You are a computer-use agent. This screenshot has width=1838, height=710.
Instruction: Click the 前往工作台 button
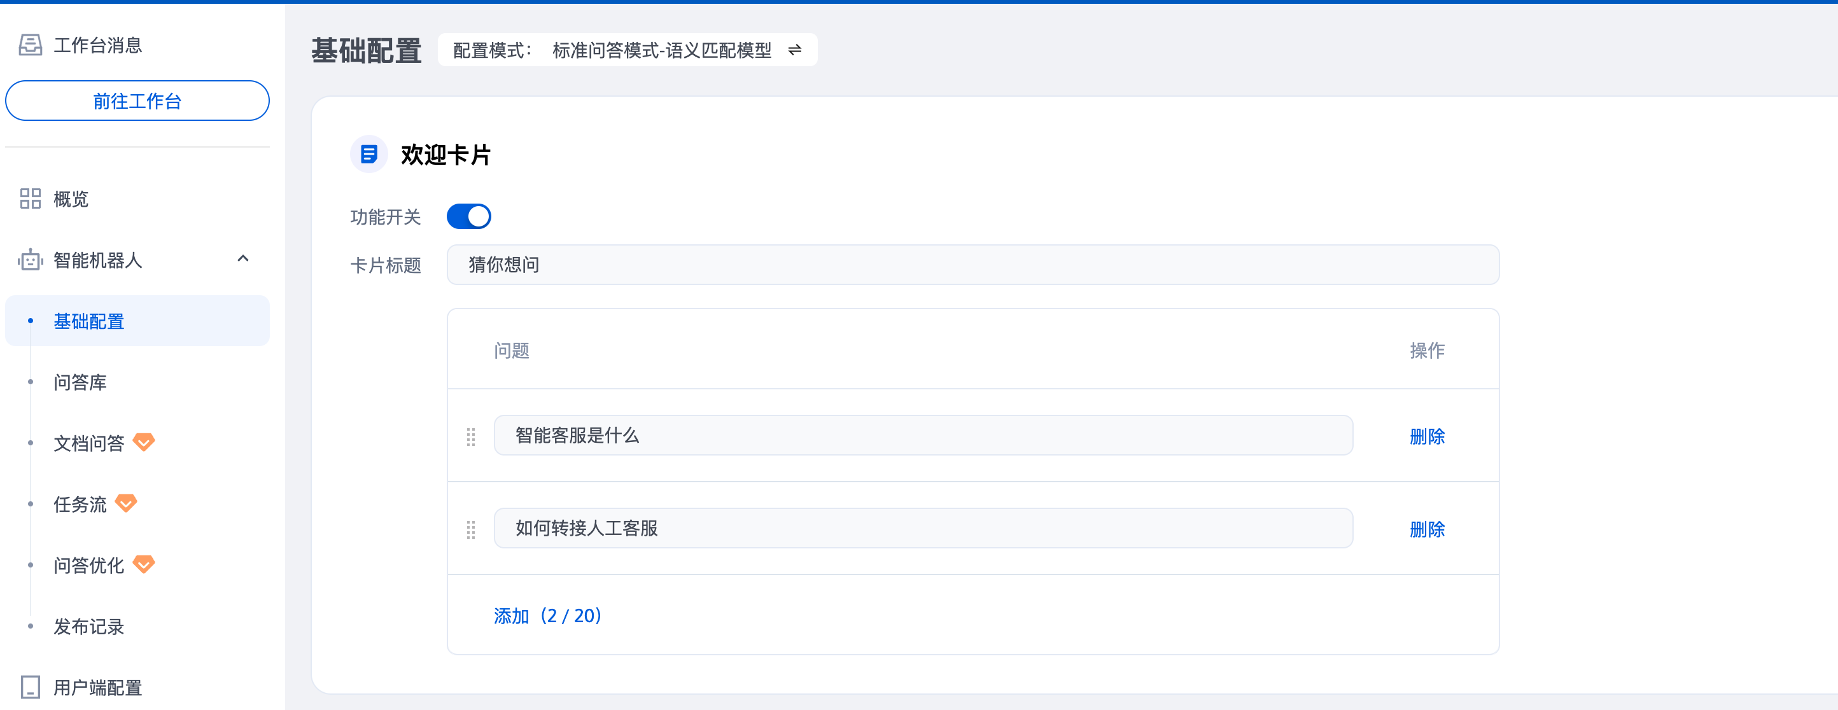click(137, 101)
